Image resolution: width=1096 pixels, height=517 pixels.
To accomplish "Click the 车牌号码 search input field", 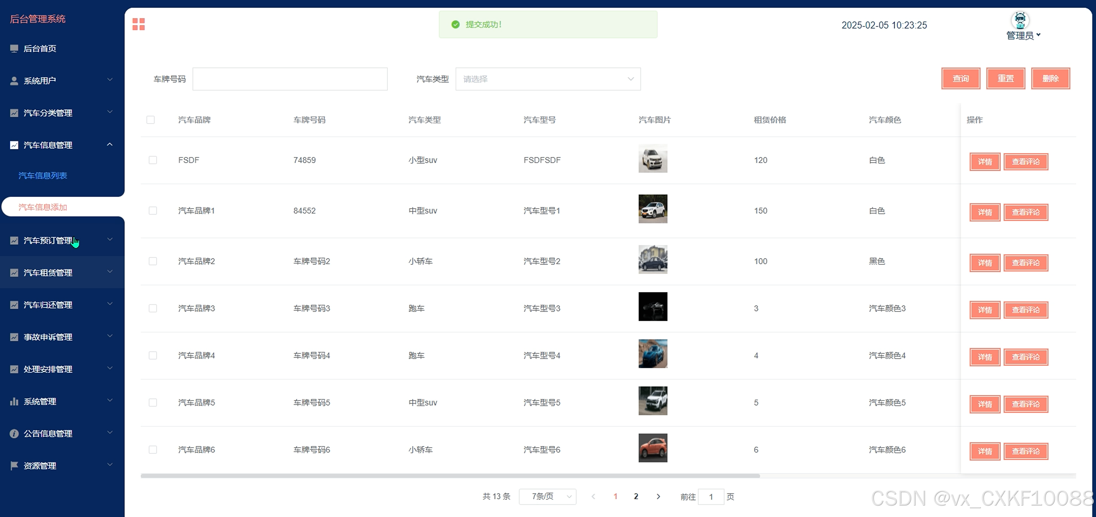I will click(290, 79).
